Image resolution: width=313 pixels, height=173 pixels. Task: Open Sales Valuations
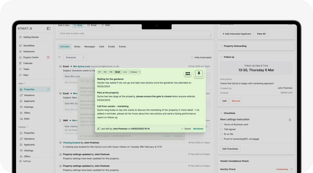click(29, 95)
